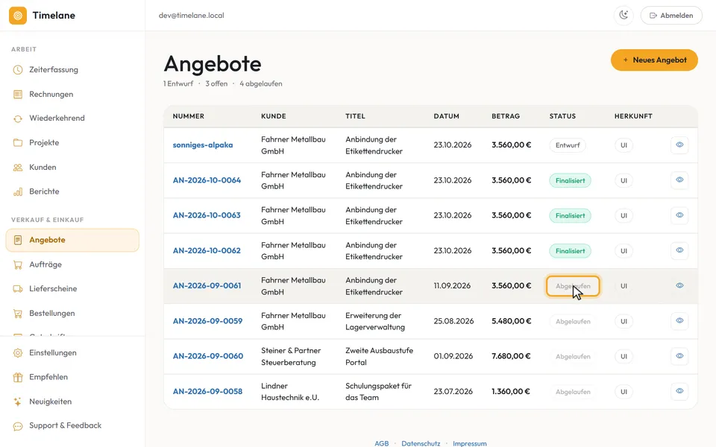Open Rechnungen in the sidebar
Viewport: 716px width, 447px height.
tap(72, 95)
